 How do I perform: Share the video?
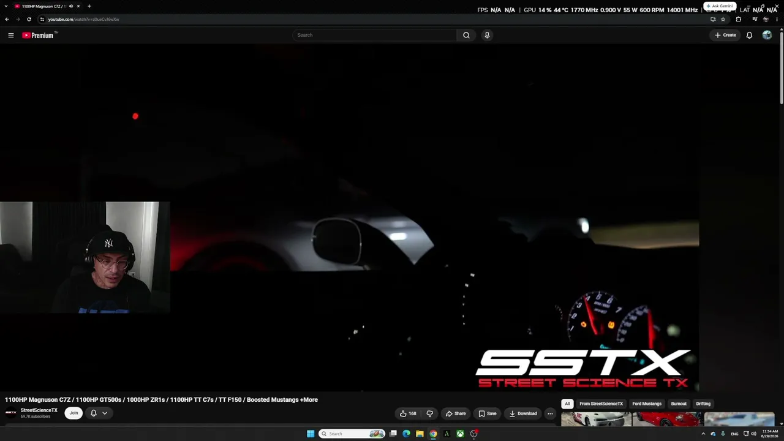pyautogui.click(x=455, y=413)
